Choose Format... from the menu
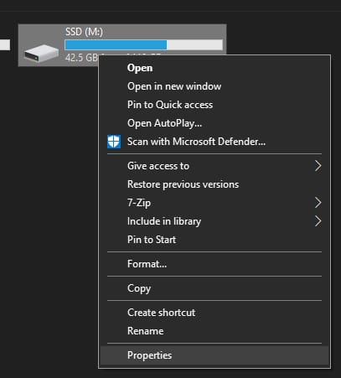Viewport: 341px width, 378px height. coord(214,264)
